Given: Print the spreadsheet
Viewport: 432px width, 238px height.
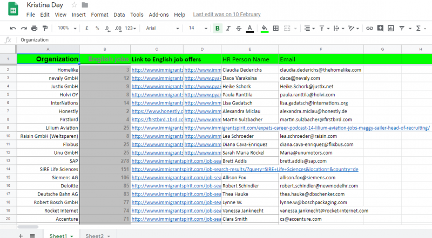Looking at the screenshot, I should tap(34, 28).
